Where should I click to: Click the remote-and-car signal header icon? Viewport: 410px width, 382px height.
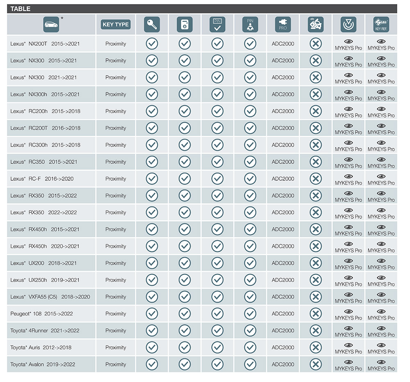tap(316, 25)
